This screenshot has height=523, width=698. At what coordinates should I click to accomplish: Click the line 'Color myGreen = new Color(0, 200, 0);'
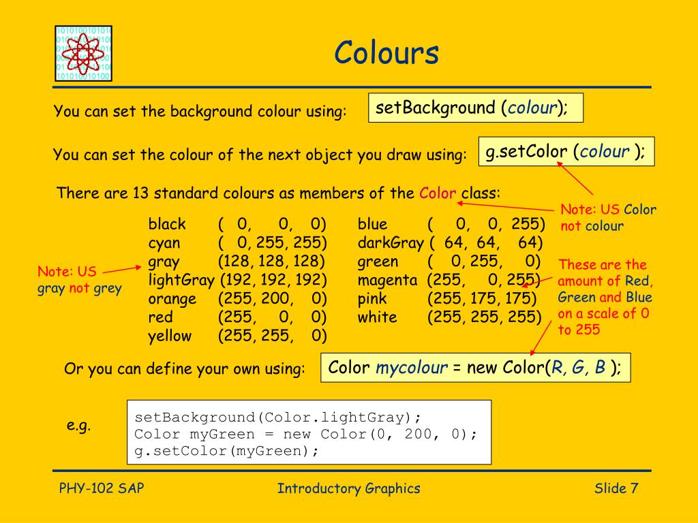tap(305, 434)
